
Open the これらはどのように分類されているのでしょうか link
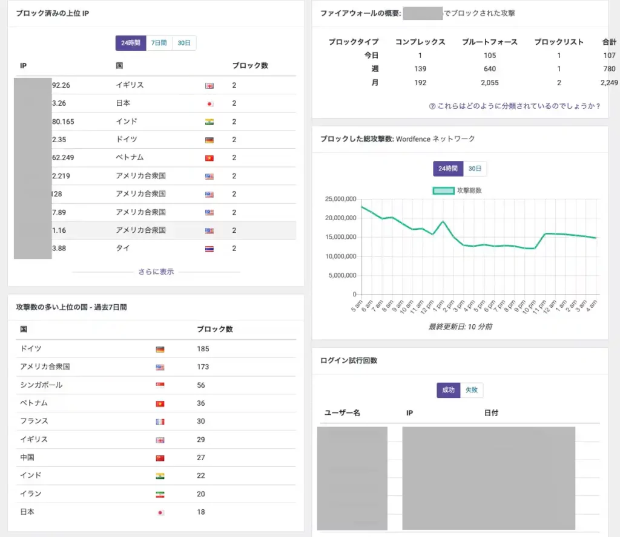pyautogui.click(x=518, y=106)
